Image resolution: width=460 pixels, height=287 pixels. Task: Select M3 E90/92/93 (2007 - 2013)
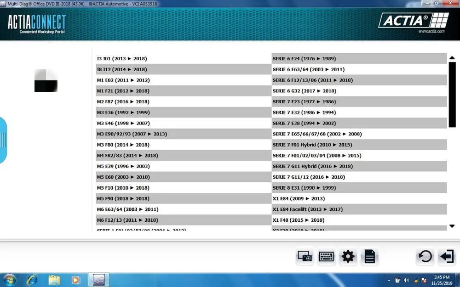[x=184, y=134]
